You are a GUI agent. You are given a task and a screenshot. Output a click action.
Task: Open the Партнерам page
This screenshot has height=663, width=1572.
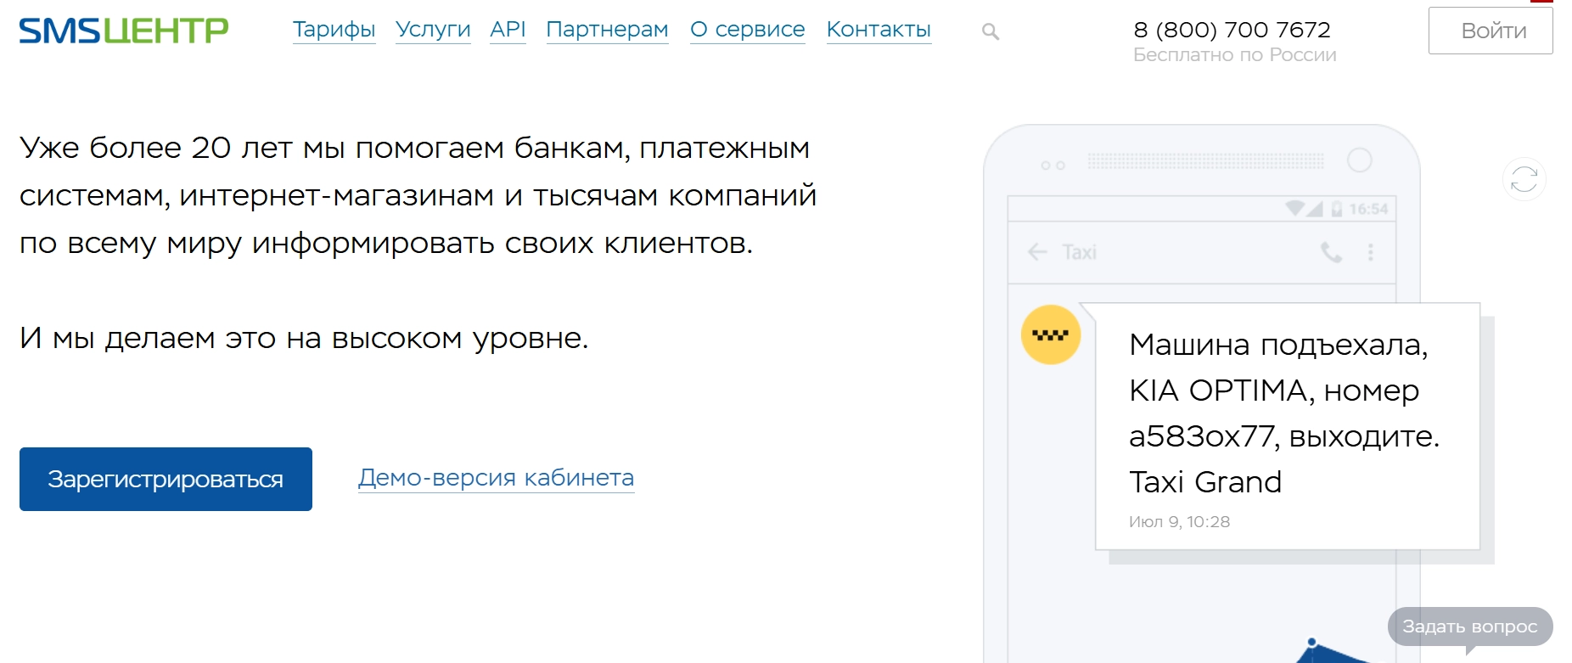[x=607, y=30]
